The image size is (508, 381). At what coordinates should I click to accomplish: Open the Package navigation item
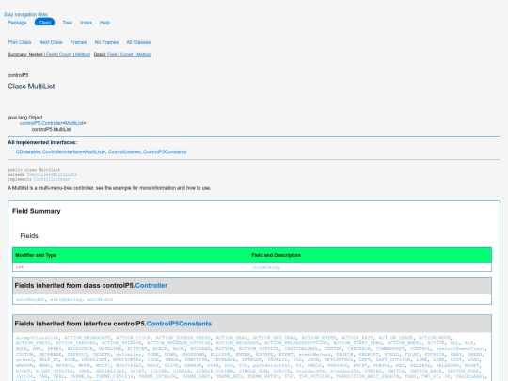[x=17, y=23]
